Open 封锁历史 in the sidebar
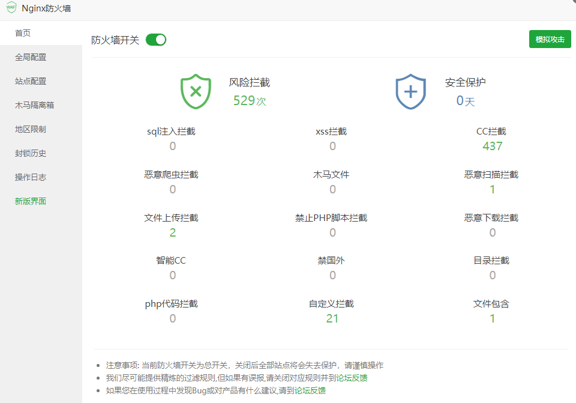The width and height of the screenshot is (576, 403). [41, 153]
